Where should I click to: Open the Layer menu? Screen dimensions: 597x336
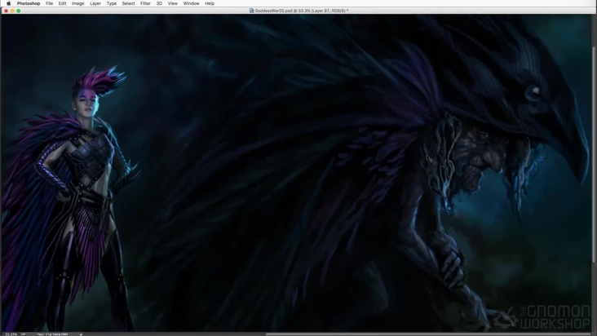95,3
